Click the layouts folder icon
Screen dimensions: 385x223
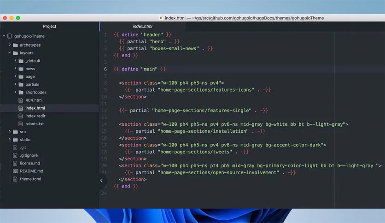coord(16,53)
